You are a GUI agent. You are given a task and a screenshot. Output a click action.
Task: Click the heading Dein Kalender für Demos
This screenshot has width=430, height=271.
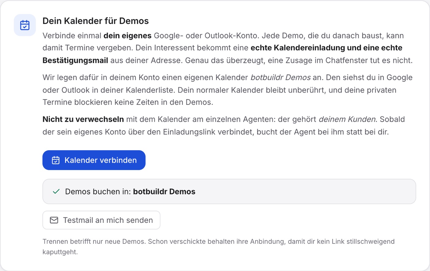coord(96,21)
